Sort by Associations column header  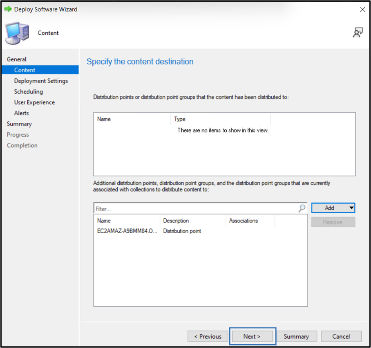tap(250, 221)
